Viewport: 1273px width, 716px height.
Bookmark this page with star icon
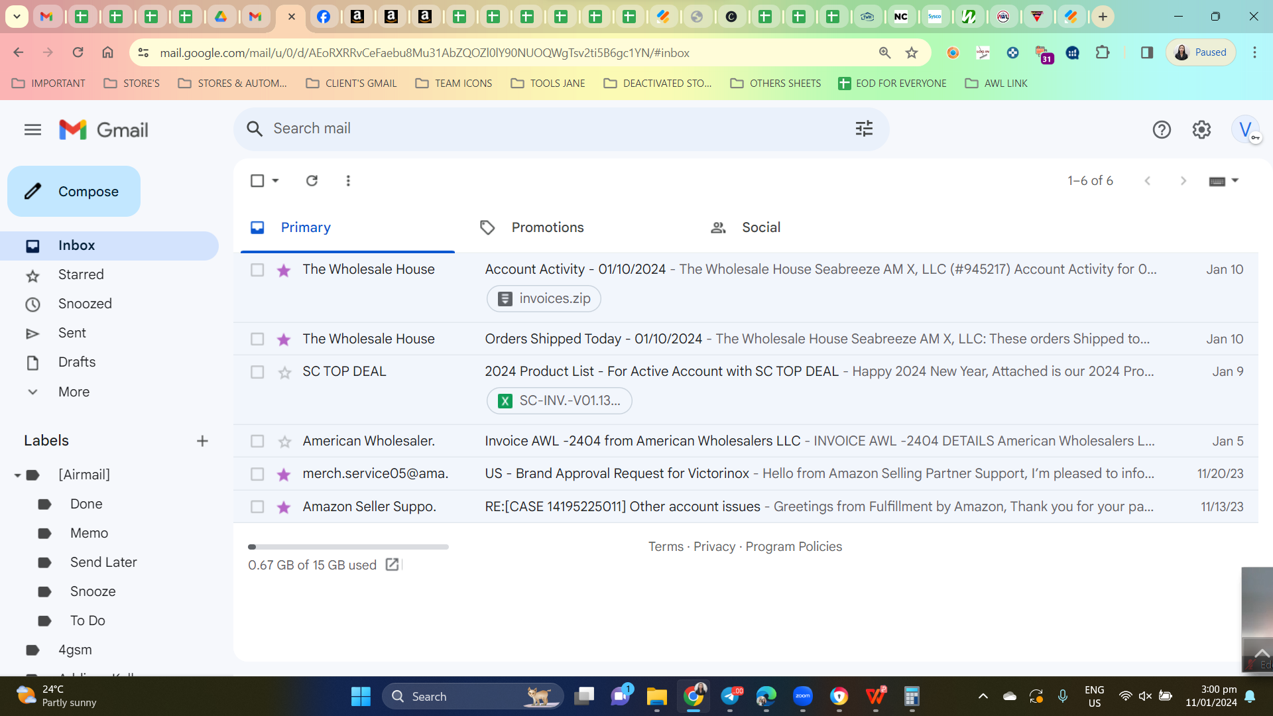pyautogui.click(x=912, y=52)
